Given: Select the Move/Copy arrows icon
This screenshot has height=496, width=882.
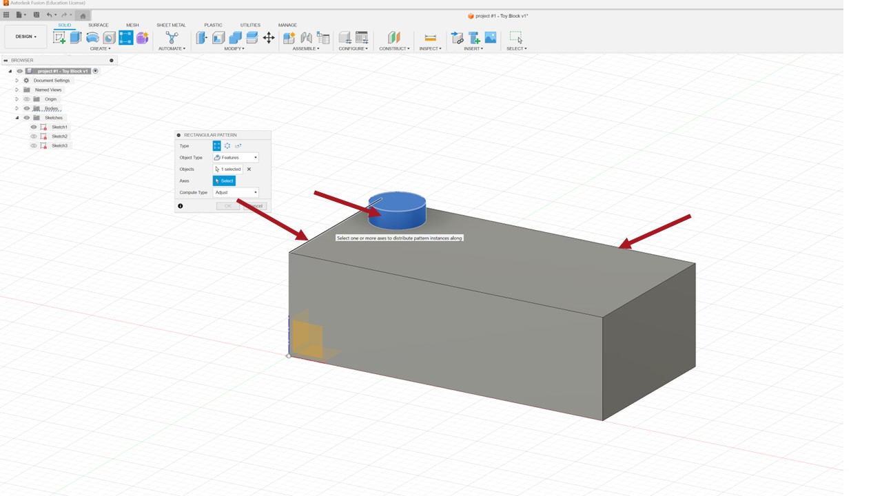Looking at the screenshot, I should pyautogui.click(x=269, y=37).
